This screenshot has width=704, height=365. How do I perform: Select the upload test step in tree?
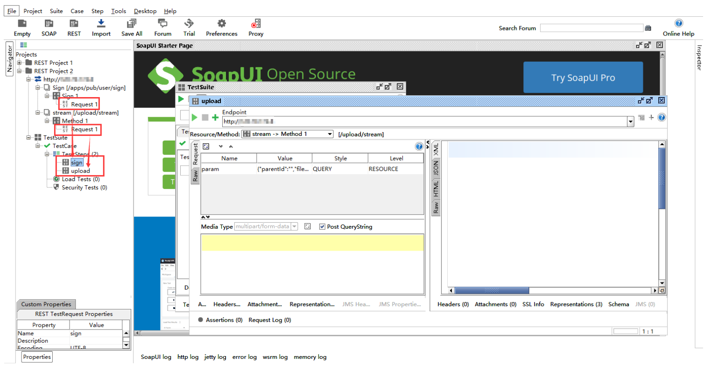80,171
